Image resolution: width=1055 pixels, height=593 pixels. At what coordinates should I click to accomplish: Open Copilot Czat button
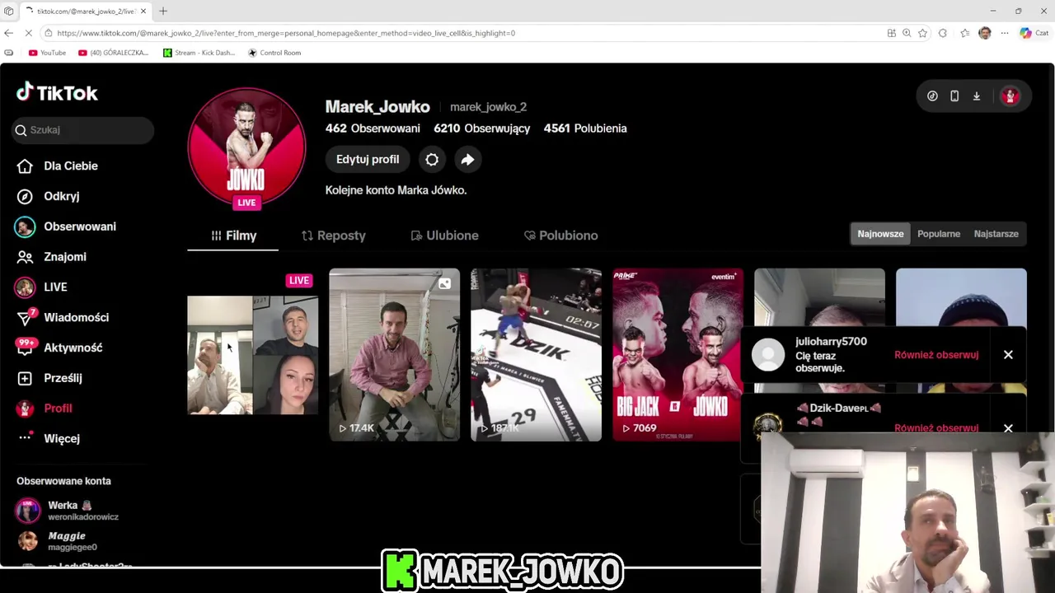(x=1034, y=33)
